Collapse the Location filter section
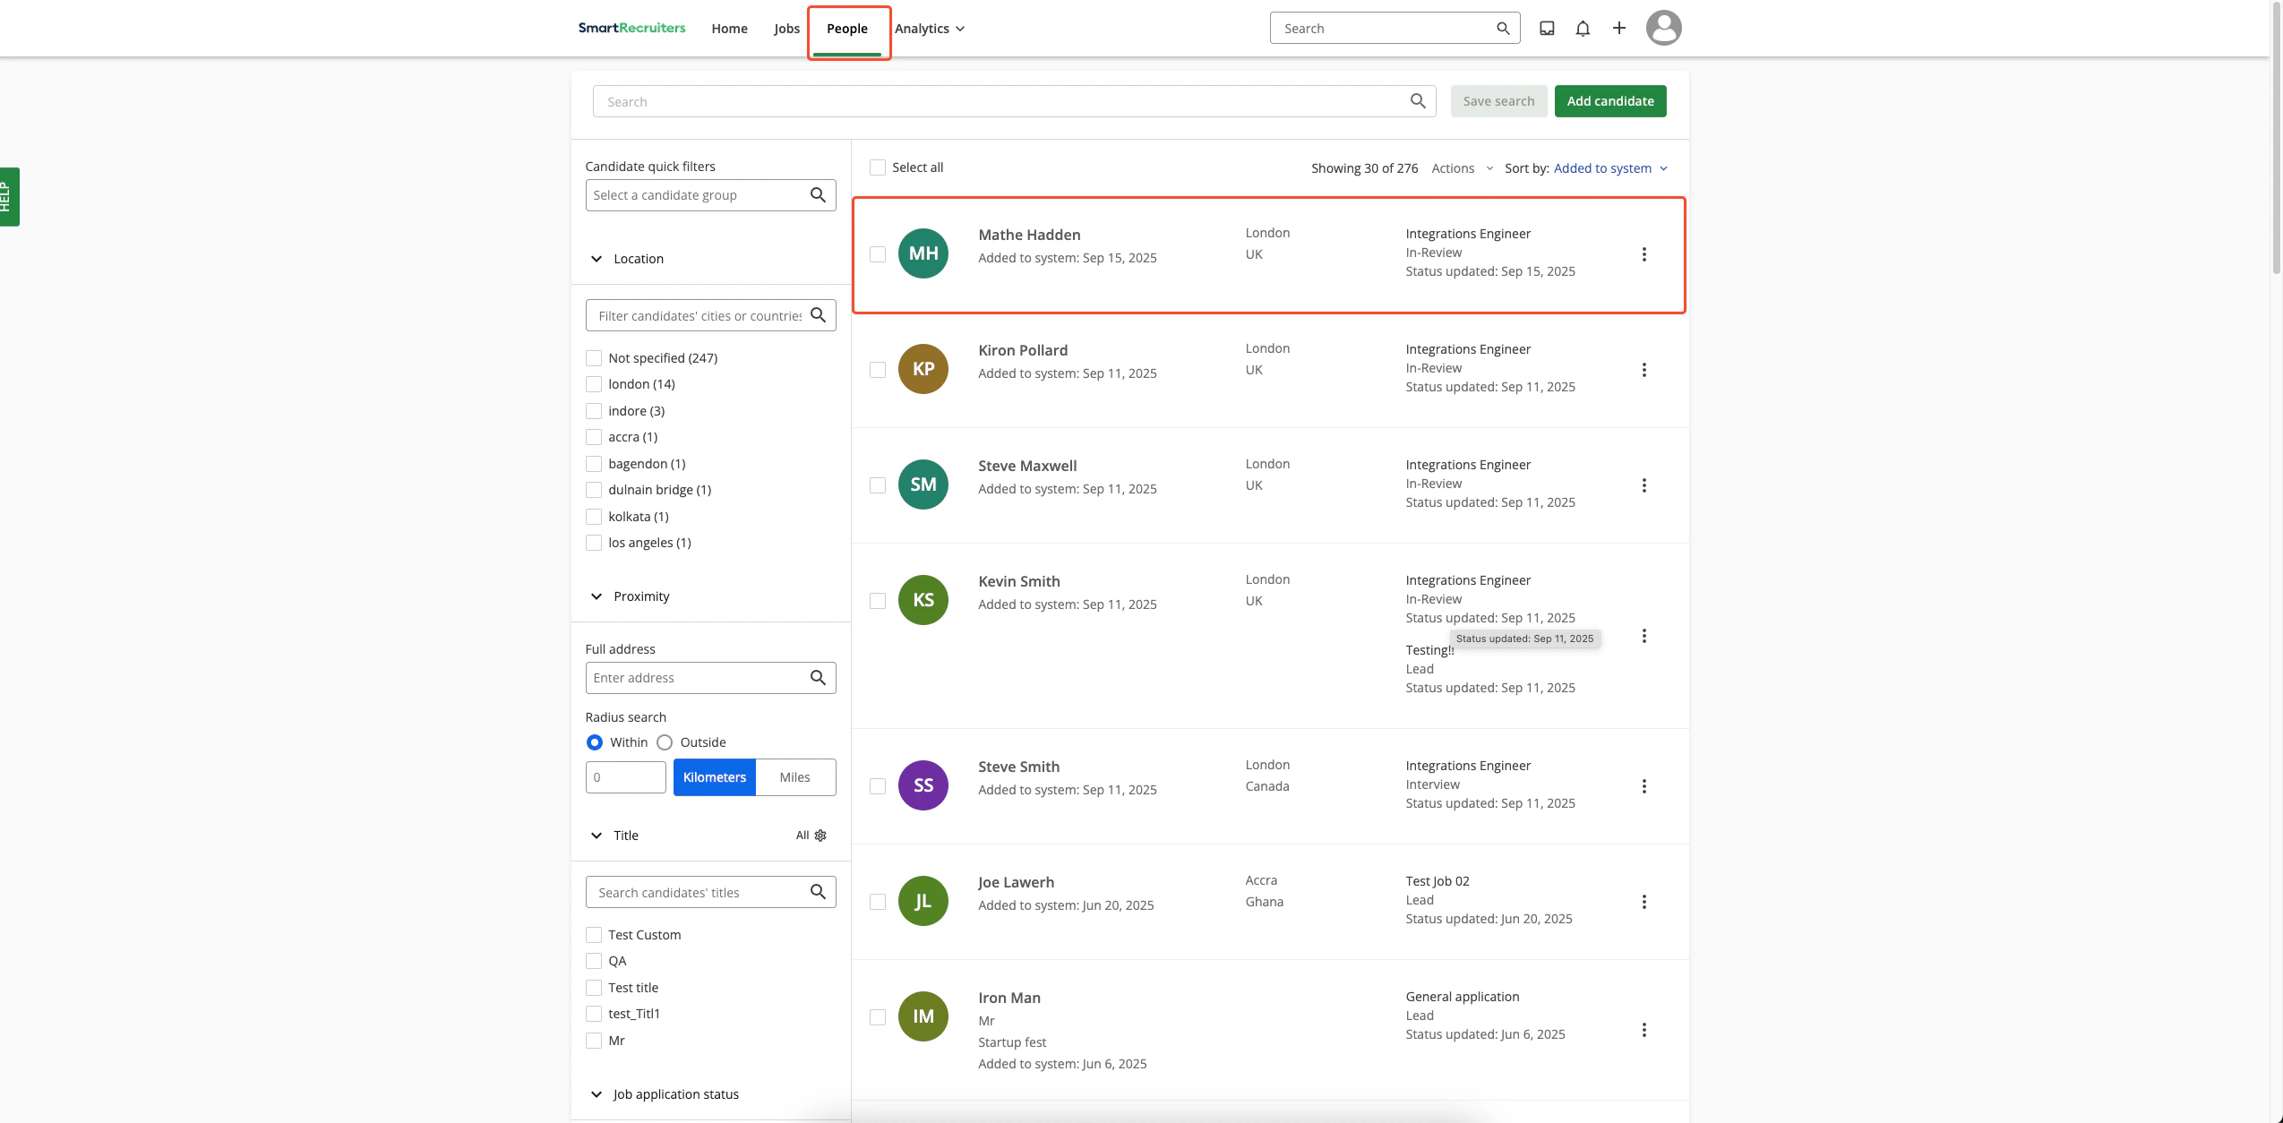Screen dimensions: 2283x1123 (596, 259)
